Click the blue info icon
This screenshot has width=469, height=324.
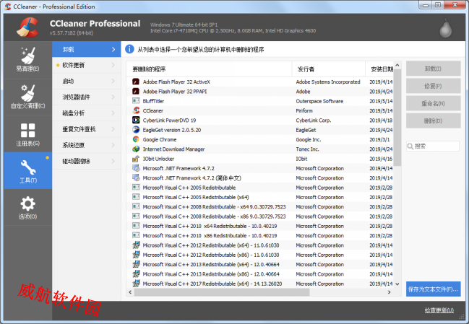129,49
